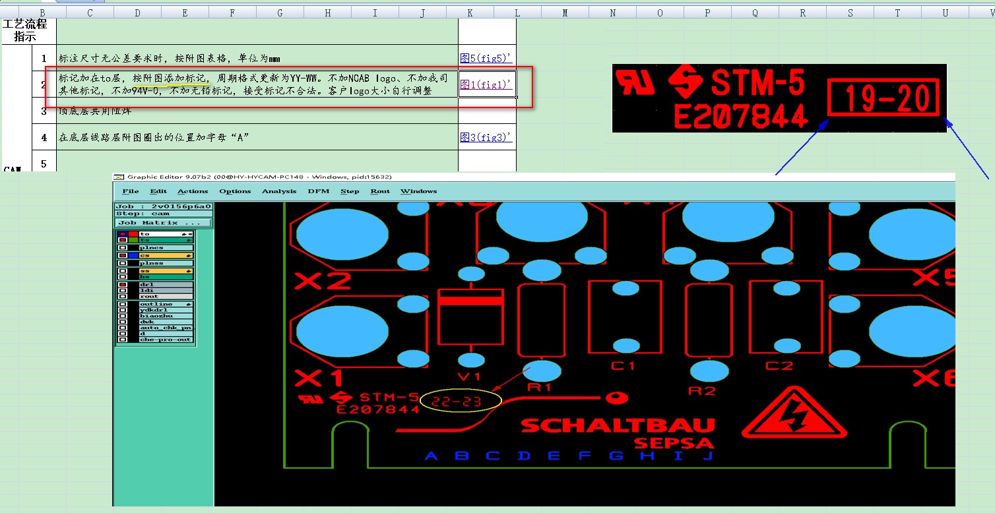Toggle visibility checkbox of the dwk layer
This screenshot has height=513, width=995.
[x=123, y=322]
